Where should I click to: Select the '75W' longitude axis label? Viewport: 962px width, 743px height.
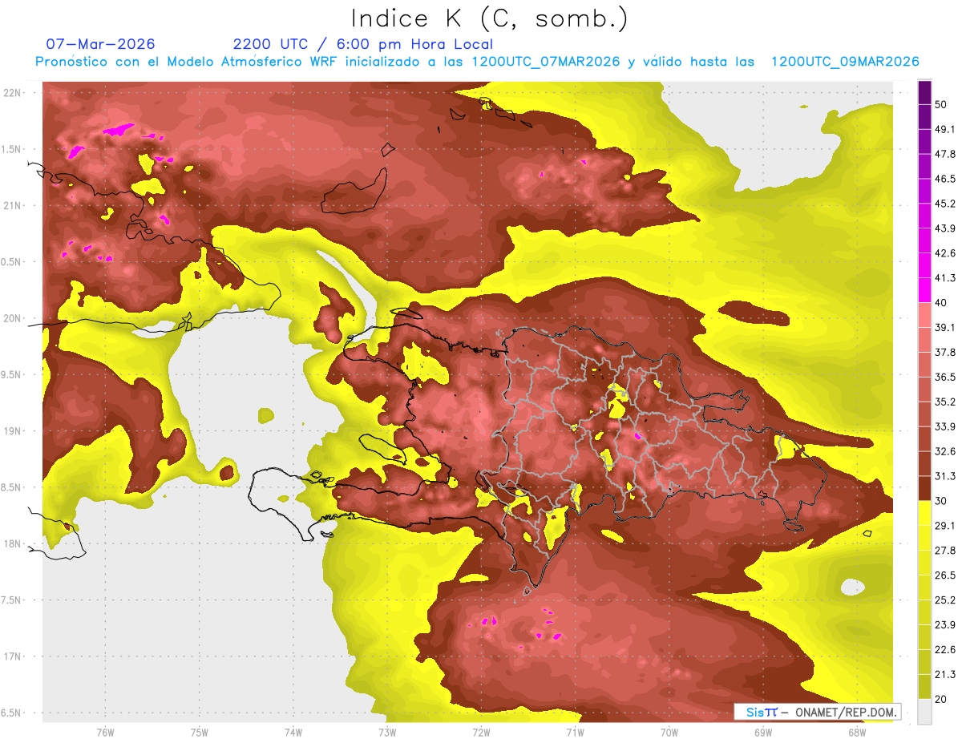coord(200,733)
